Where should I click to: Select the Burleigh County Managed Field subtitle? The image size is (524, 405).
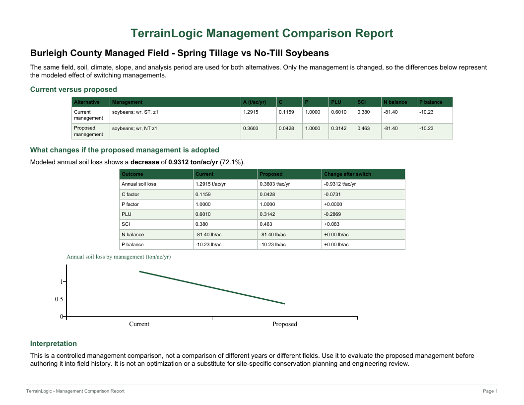[180, 53]
